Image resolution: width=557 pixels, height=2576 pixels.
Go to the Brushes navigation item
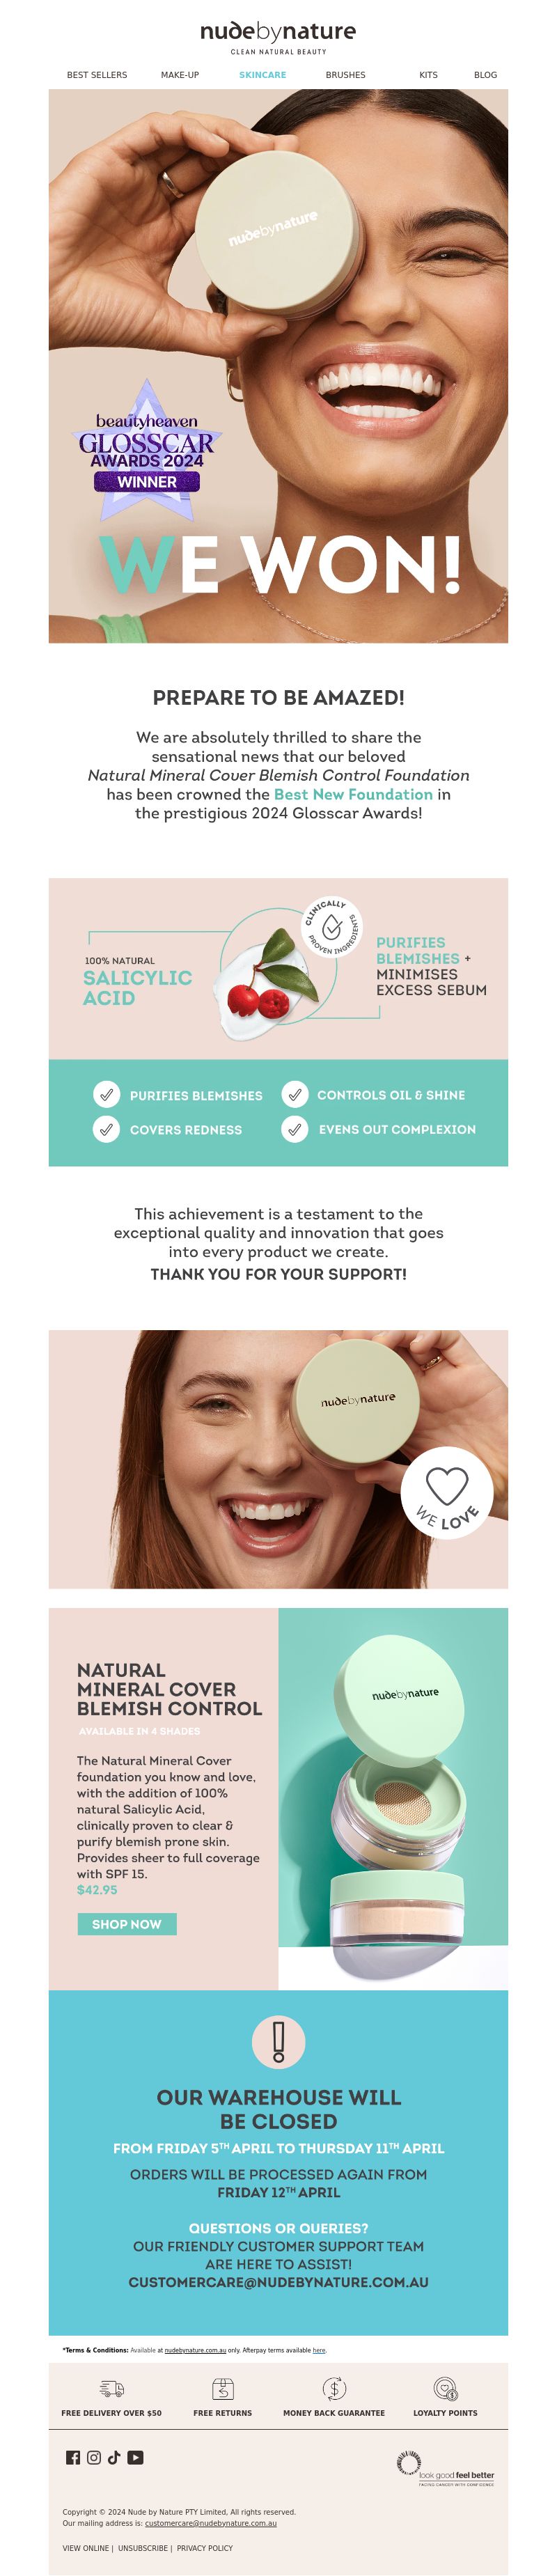pyautogui.click(x=346, y=75)
